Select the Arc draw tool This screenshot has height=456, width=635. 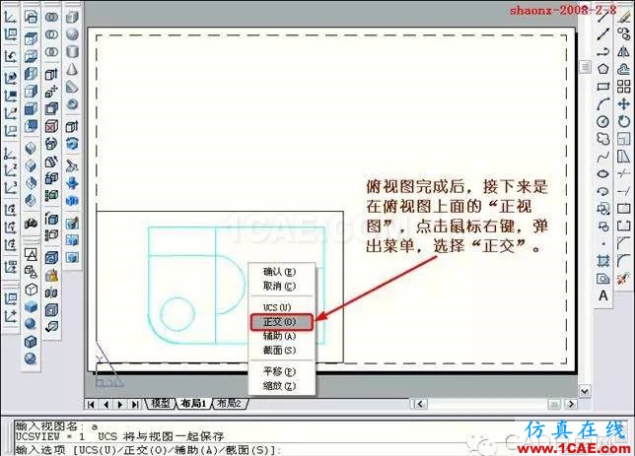point(603,104)
